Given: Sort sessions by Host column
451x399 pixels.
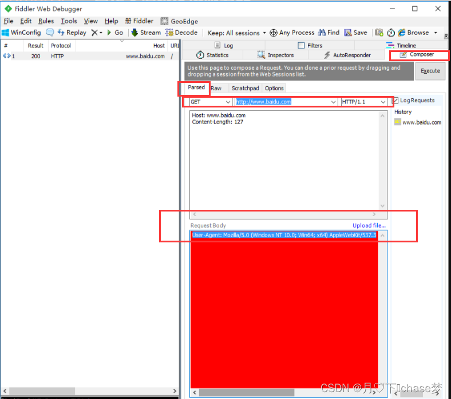Looking at the screenshot, I should [x=122, y=45].
